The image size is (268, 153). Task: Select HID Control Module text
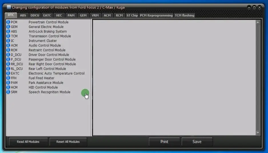[43, 87]
